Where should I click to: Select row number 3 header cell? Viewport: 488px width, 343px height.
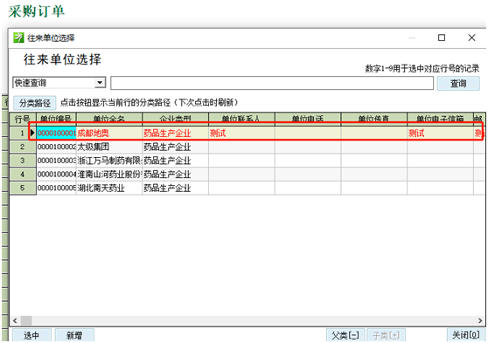pyautogui.click(x=23, y=161)
